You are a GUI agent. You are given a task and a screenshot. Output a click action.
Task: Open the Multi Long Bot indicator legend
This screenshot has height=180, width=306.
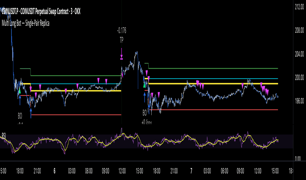click(26, 23)
